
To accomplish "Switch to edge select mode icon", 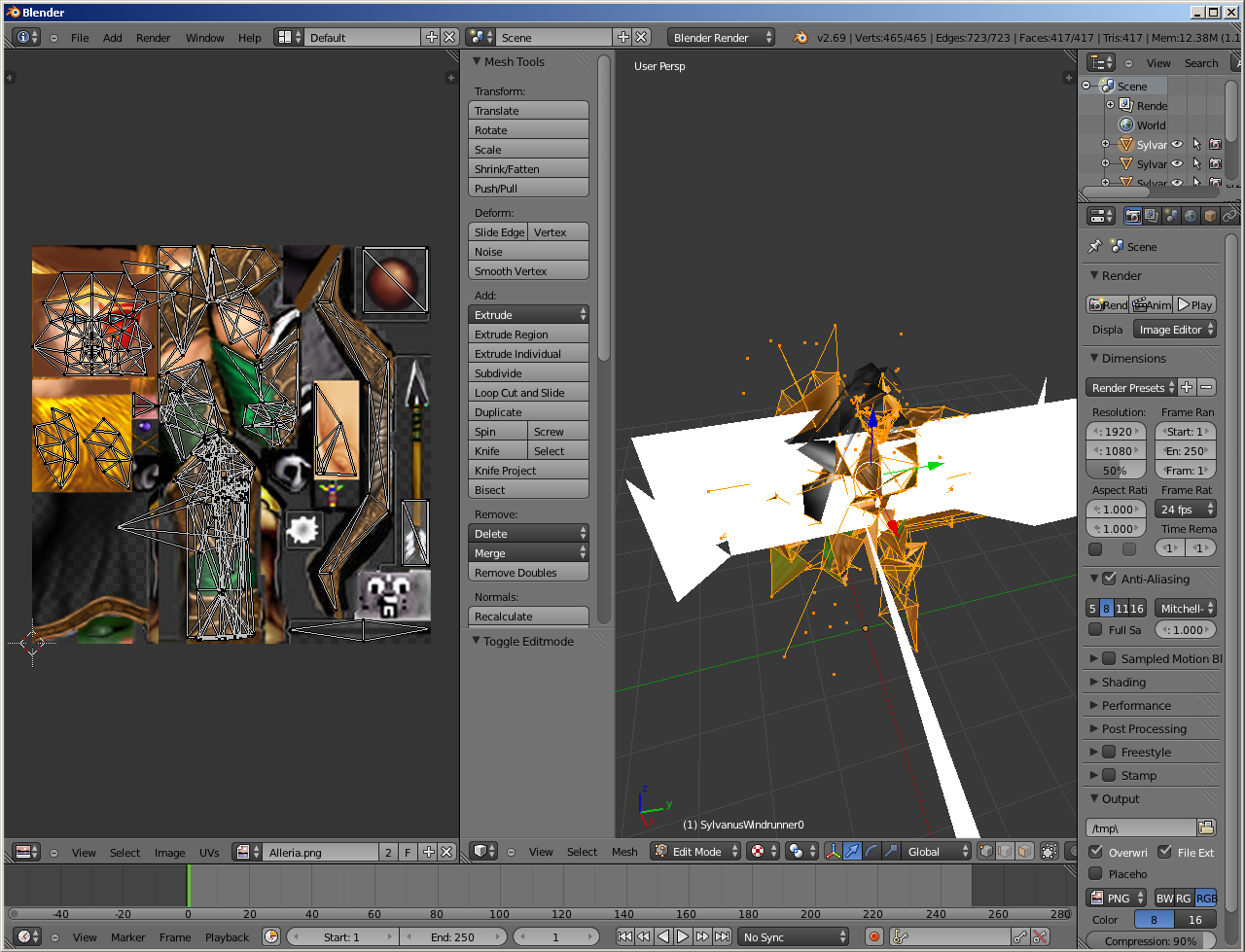I will (1005, 851).
